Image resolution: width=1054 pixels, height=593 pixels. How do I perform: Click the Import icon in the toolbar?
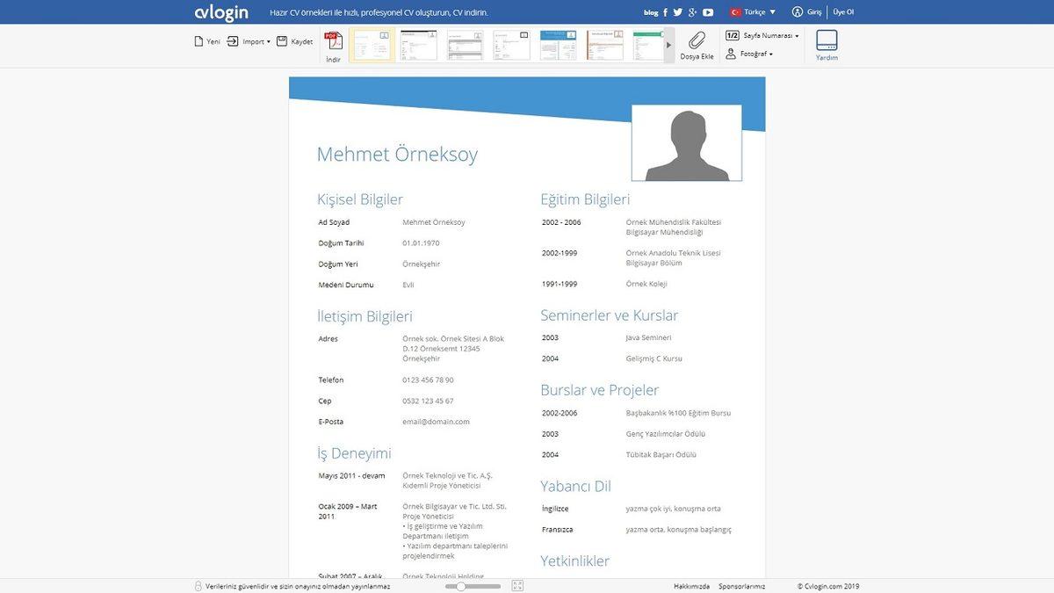tap(231, 40)
